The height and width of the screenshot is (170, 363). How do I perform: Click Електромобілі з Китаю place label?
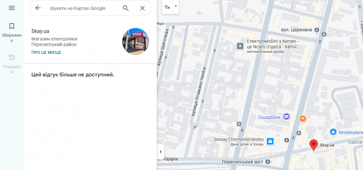tap(274, 44)
